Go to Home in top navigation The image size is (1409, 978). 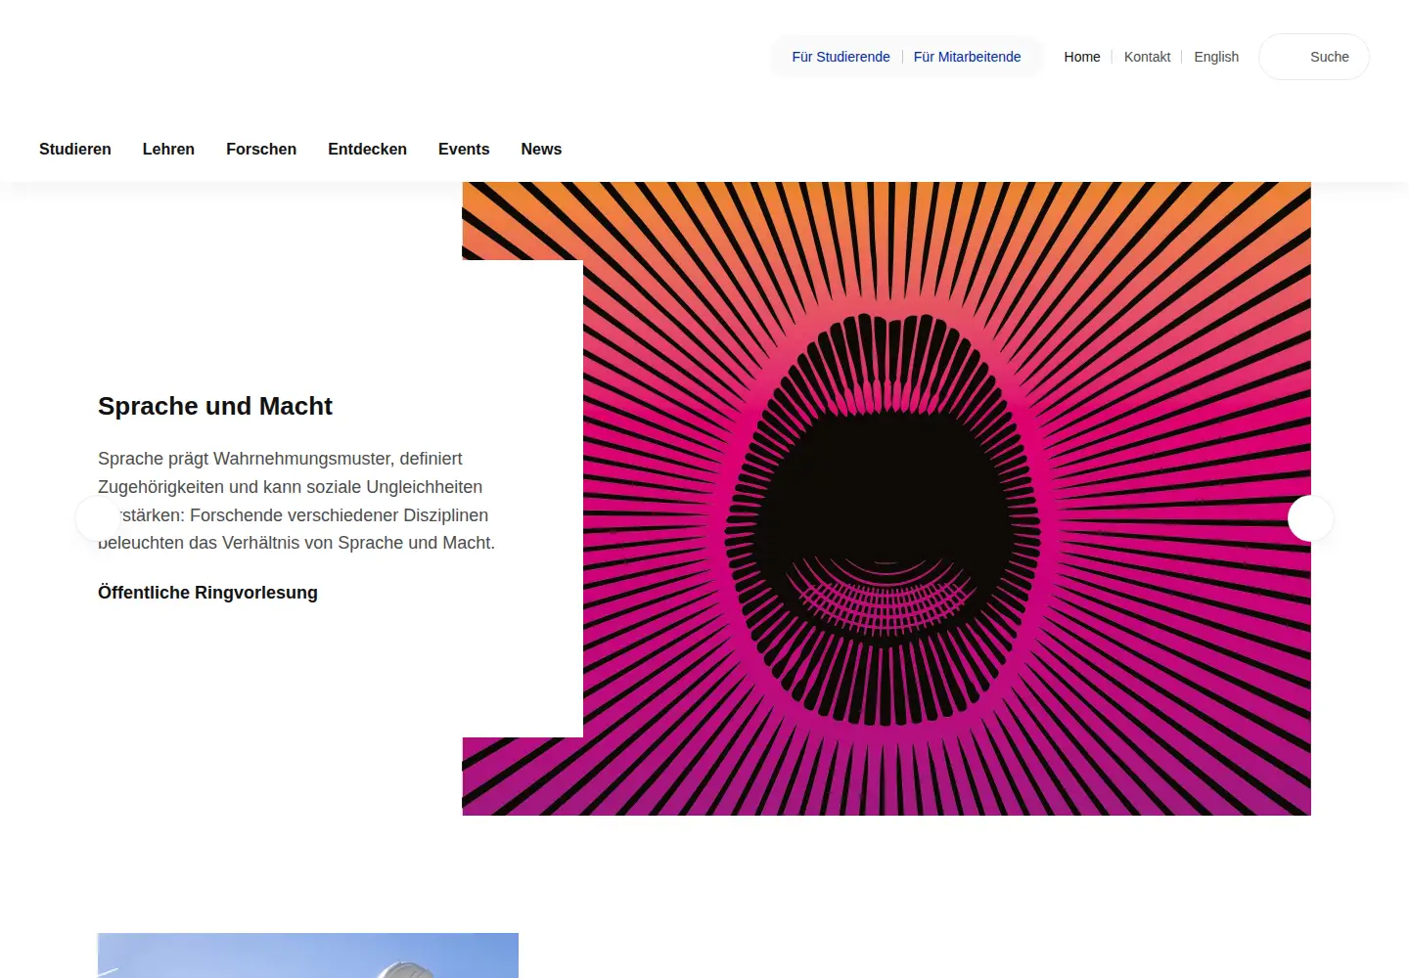[1081, 57]
